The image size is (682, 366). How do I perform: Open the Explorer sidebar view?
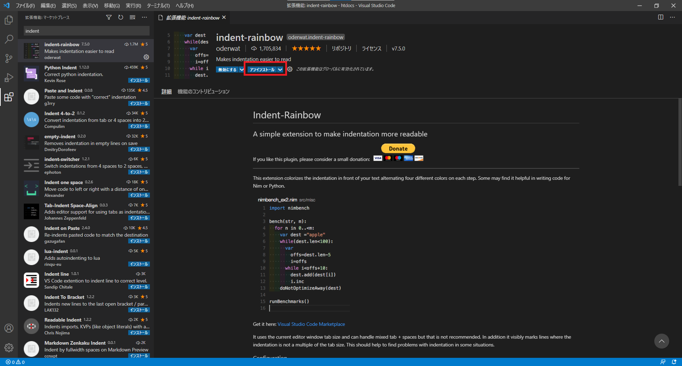(x=9, y=20)
